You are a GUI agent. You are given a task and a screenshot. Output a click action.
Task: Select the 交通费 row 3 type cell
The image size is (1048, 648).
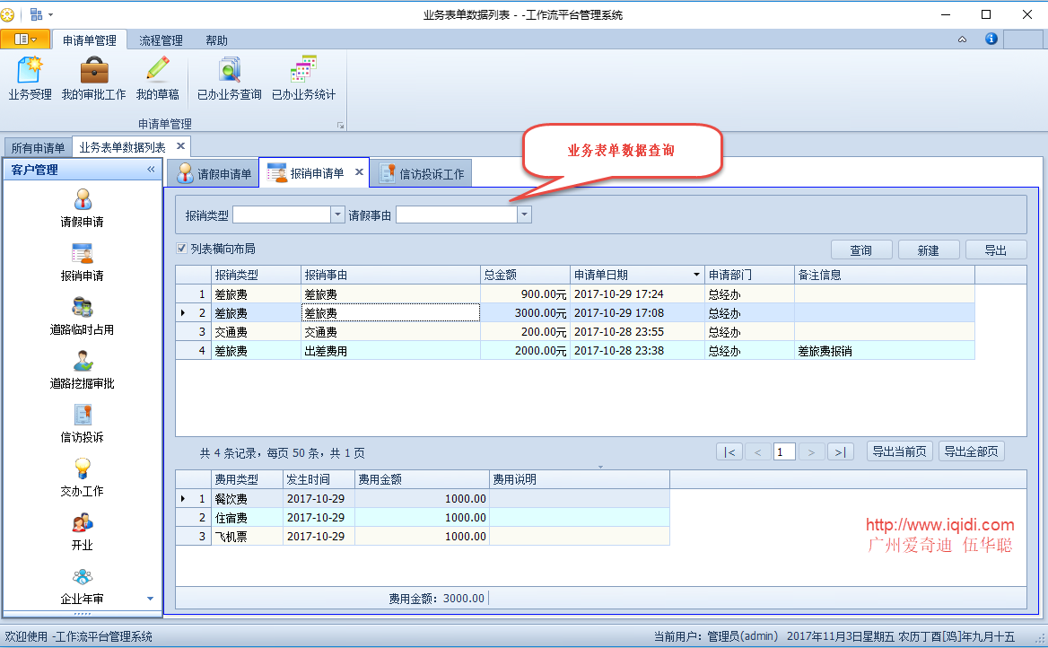pos(256,332)
